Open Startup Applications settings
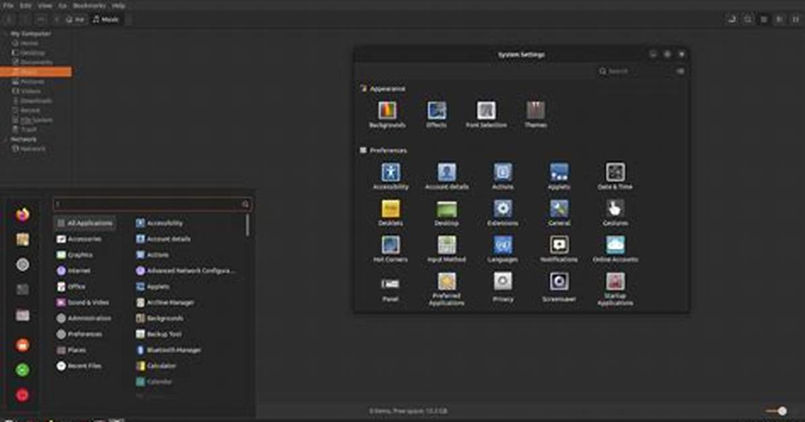 615,289
